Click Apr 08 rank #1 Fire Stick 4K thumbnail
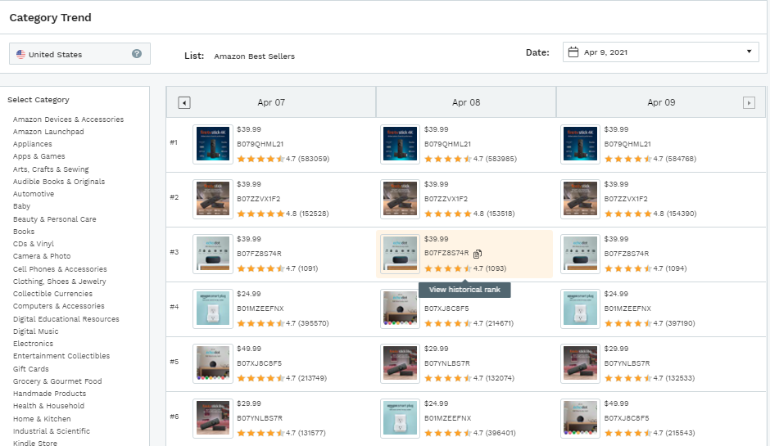This screenshot has height=446, width=770. point(401,144)
